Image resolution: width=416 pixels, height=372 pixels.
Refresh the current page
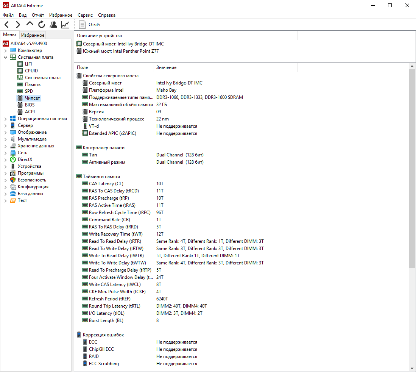pos(42,25)
